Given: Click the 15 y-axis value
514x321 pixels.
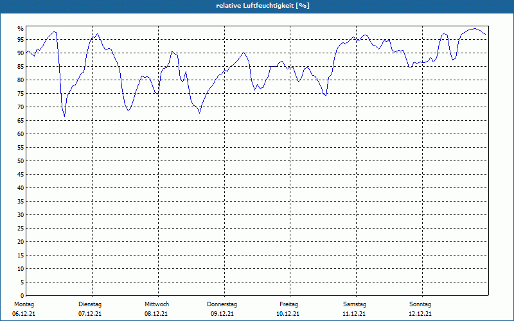Looking at the screenshot, I should [21, 255].
